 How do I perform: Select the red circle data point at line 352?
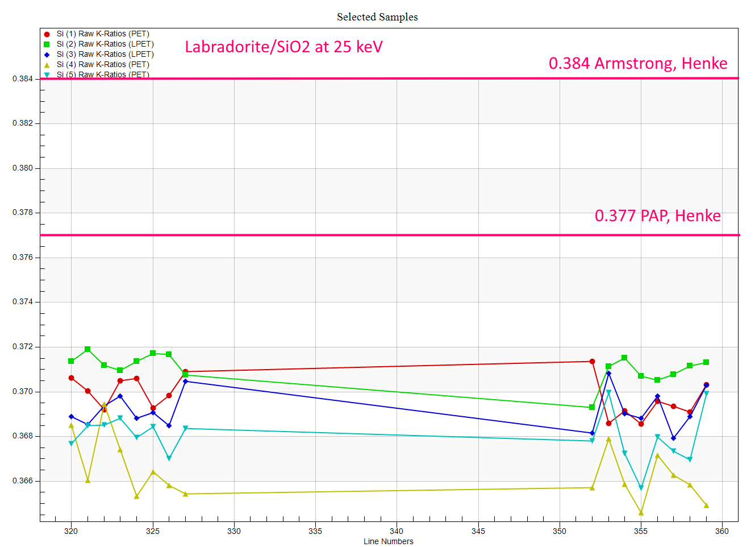pyautogui.click(x=592, y=362)
